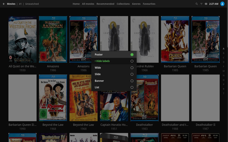Click the "Deathstalker and t..." title
The width and height of the screenshot is (228, 142).
coord(175,125)
